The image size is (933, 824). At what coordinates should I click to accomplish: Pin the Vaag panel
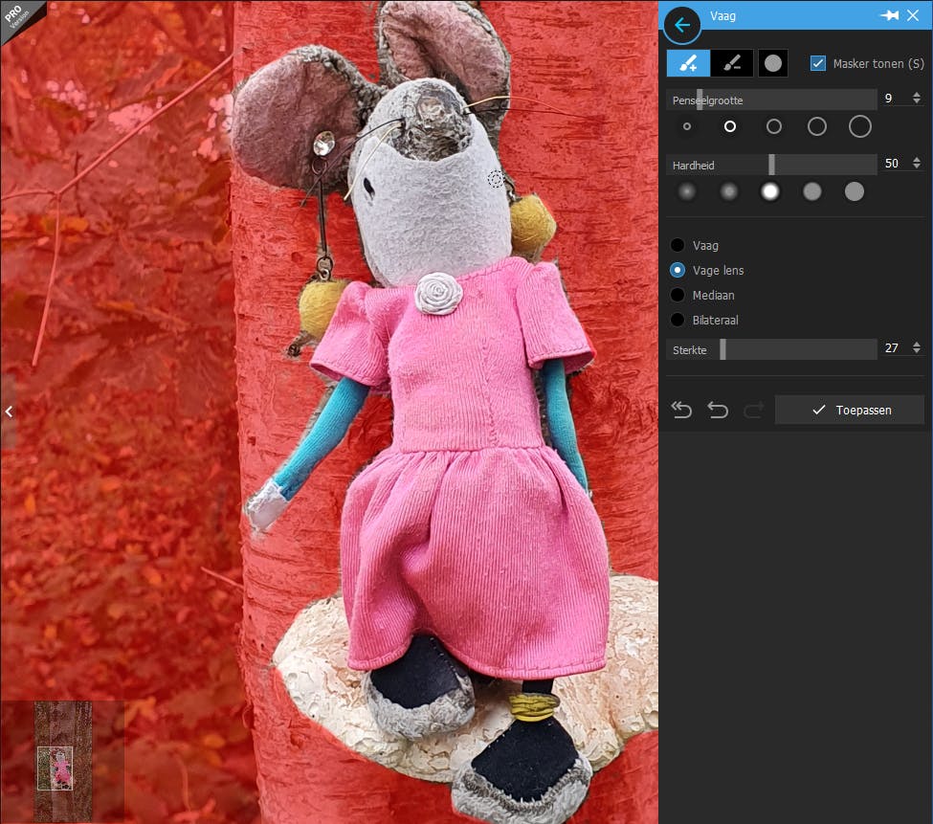point(889,16)
